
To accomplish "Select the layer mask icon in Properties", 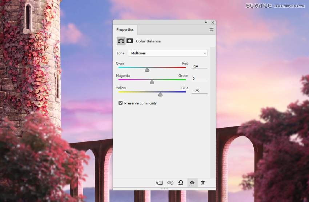I will tap(129, 41).
